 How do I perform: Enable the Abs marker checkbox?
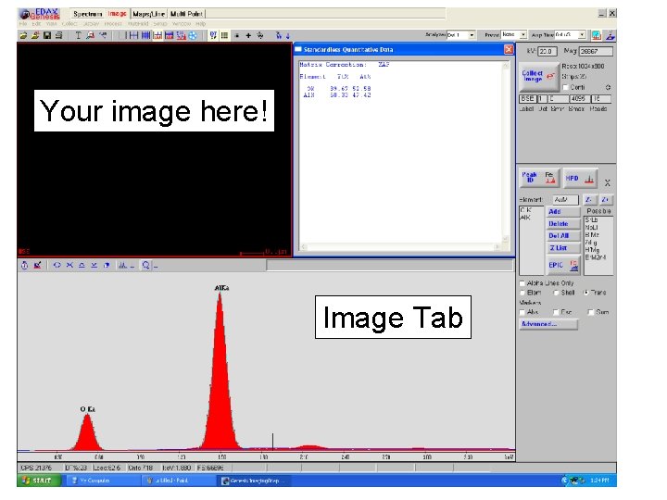(522, 313)
